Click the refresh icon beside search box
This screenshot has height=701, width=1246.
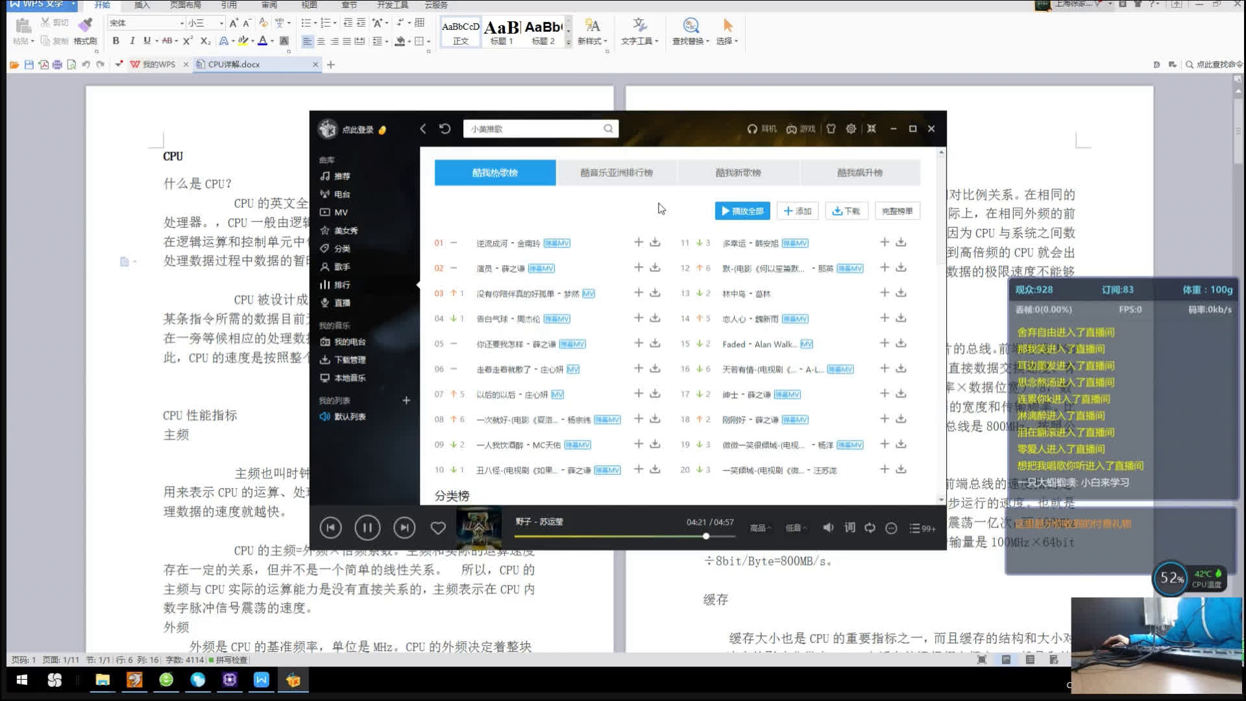click(x=445, y=129)
